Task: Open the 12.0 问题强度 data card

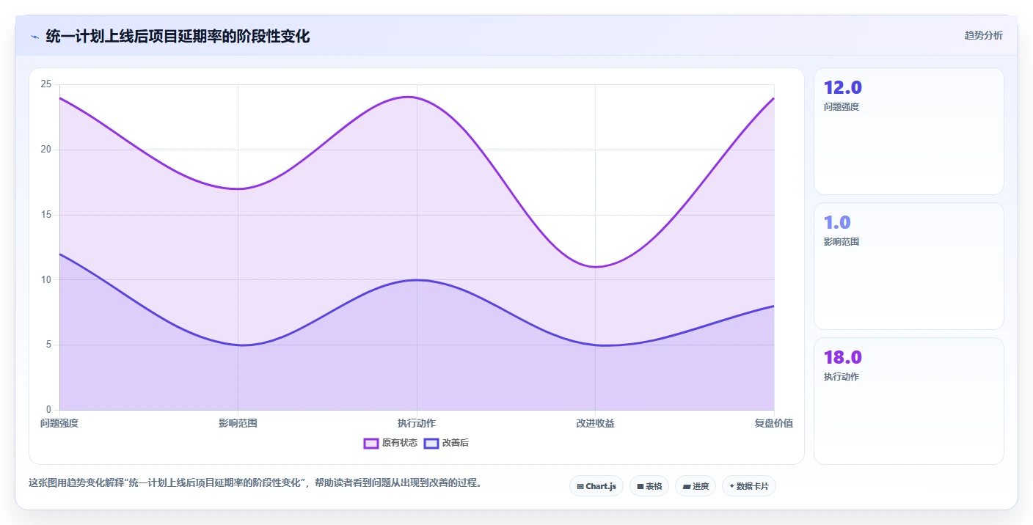Action: 908,131
